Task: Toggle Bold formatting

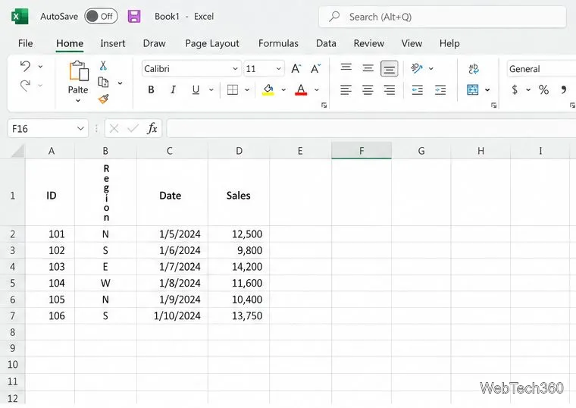Action: [151, 89]
